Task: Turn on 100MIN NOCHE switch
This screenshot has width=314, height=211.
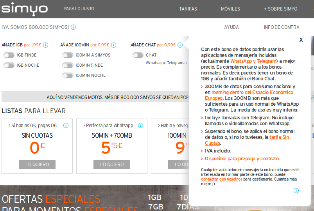Action: (68, 76)
